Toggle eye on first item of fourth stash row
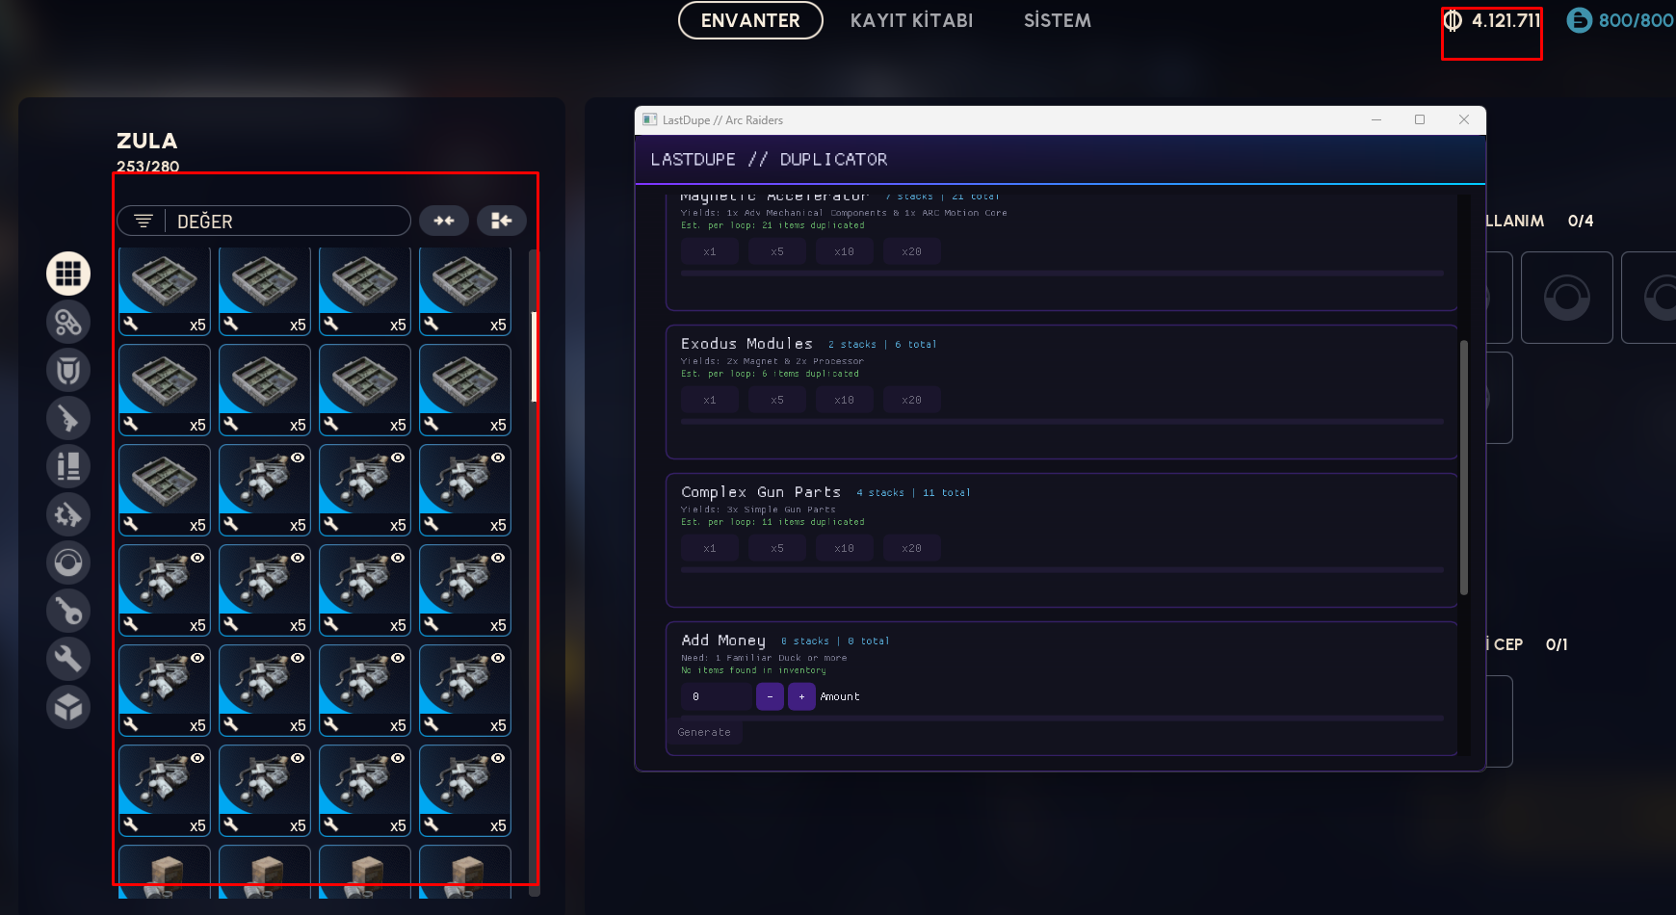 197,558
